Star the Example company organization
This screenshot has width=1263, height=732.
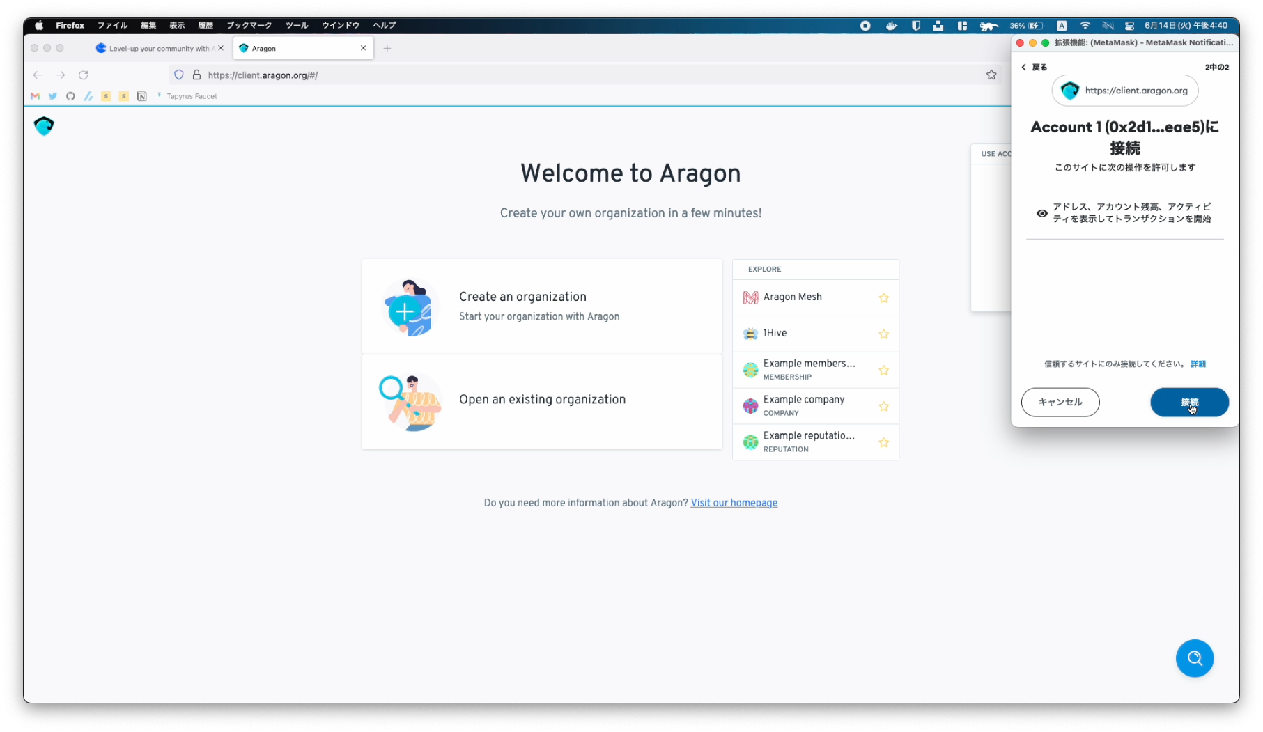(x=883, y=407)
